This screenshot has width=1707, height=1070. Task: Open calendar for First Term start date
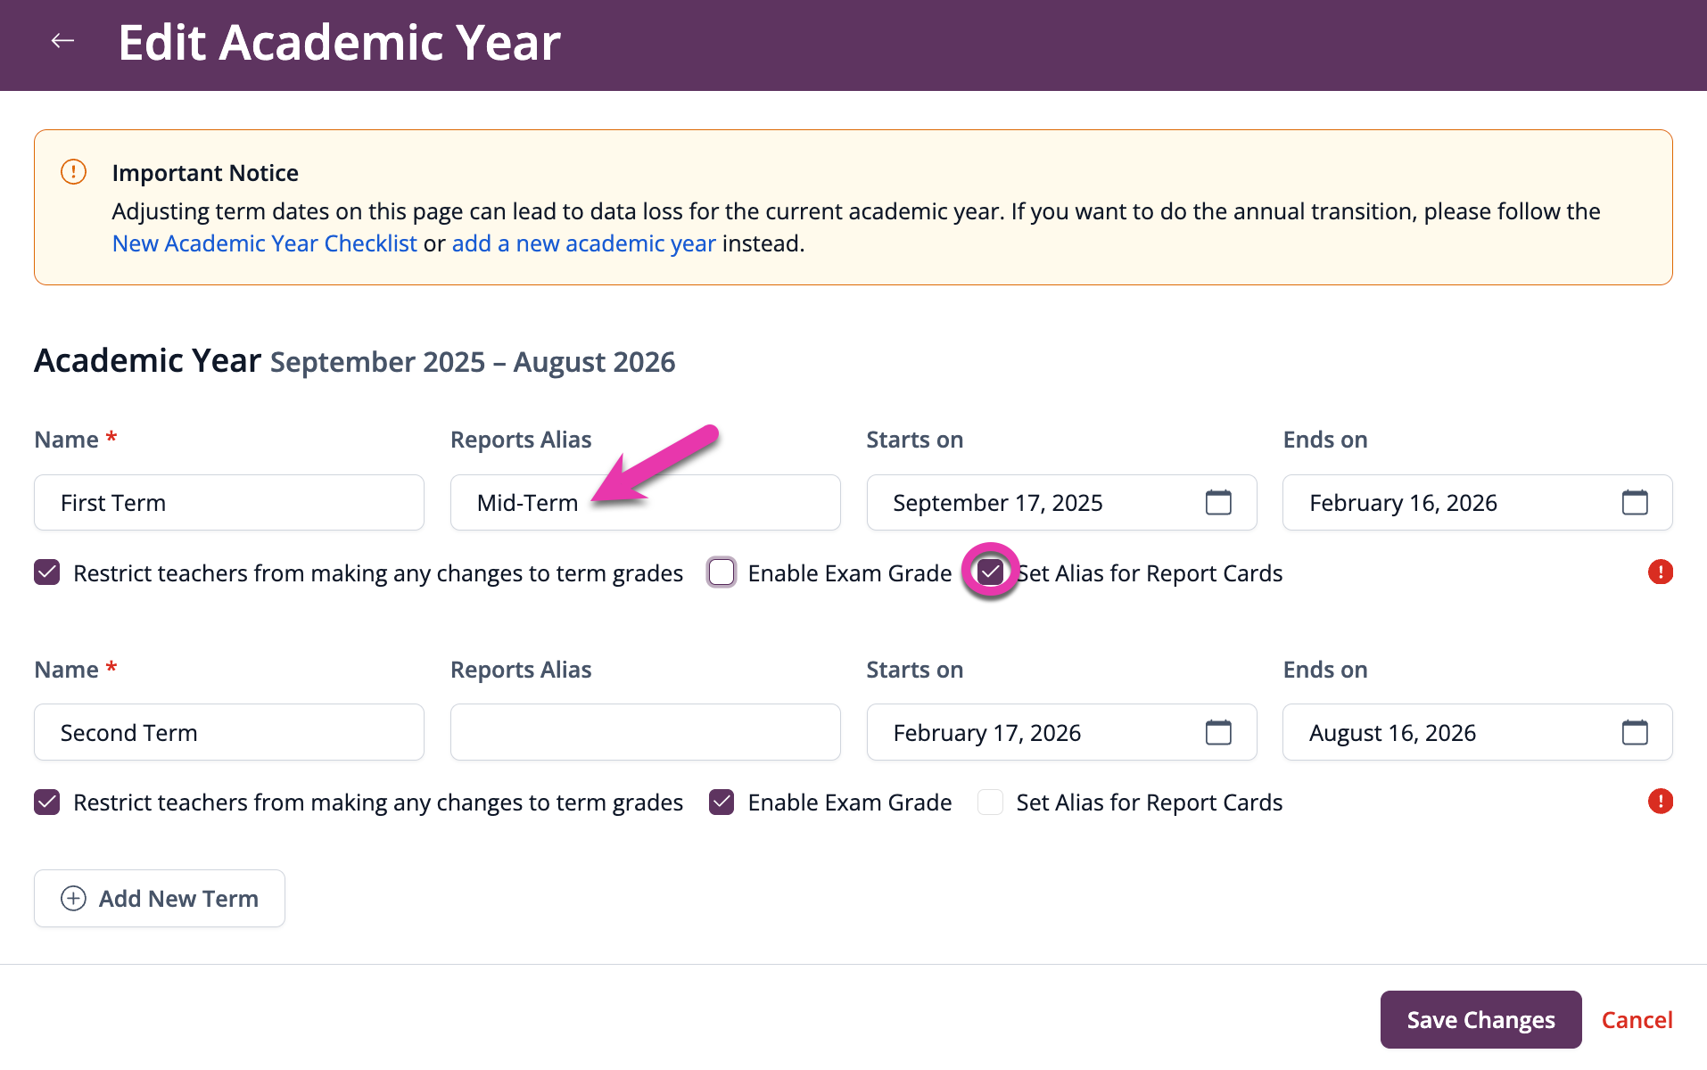[x=1218, y=503]
